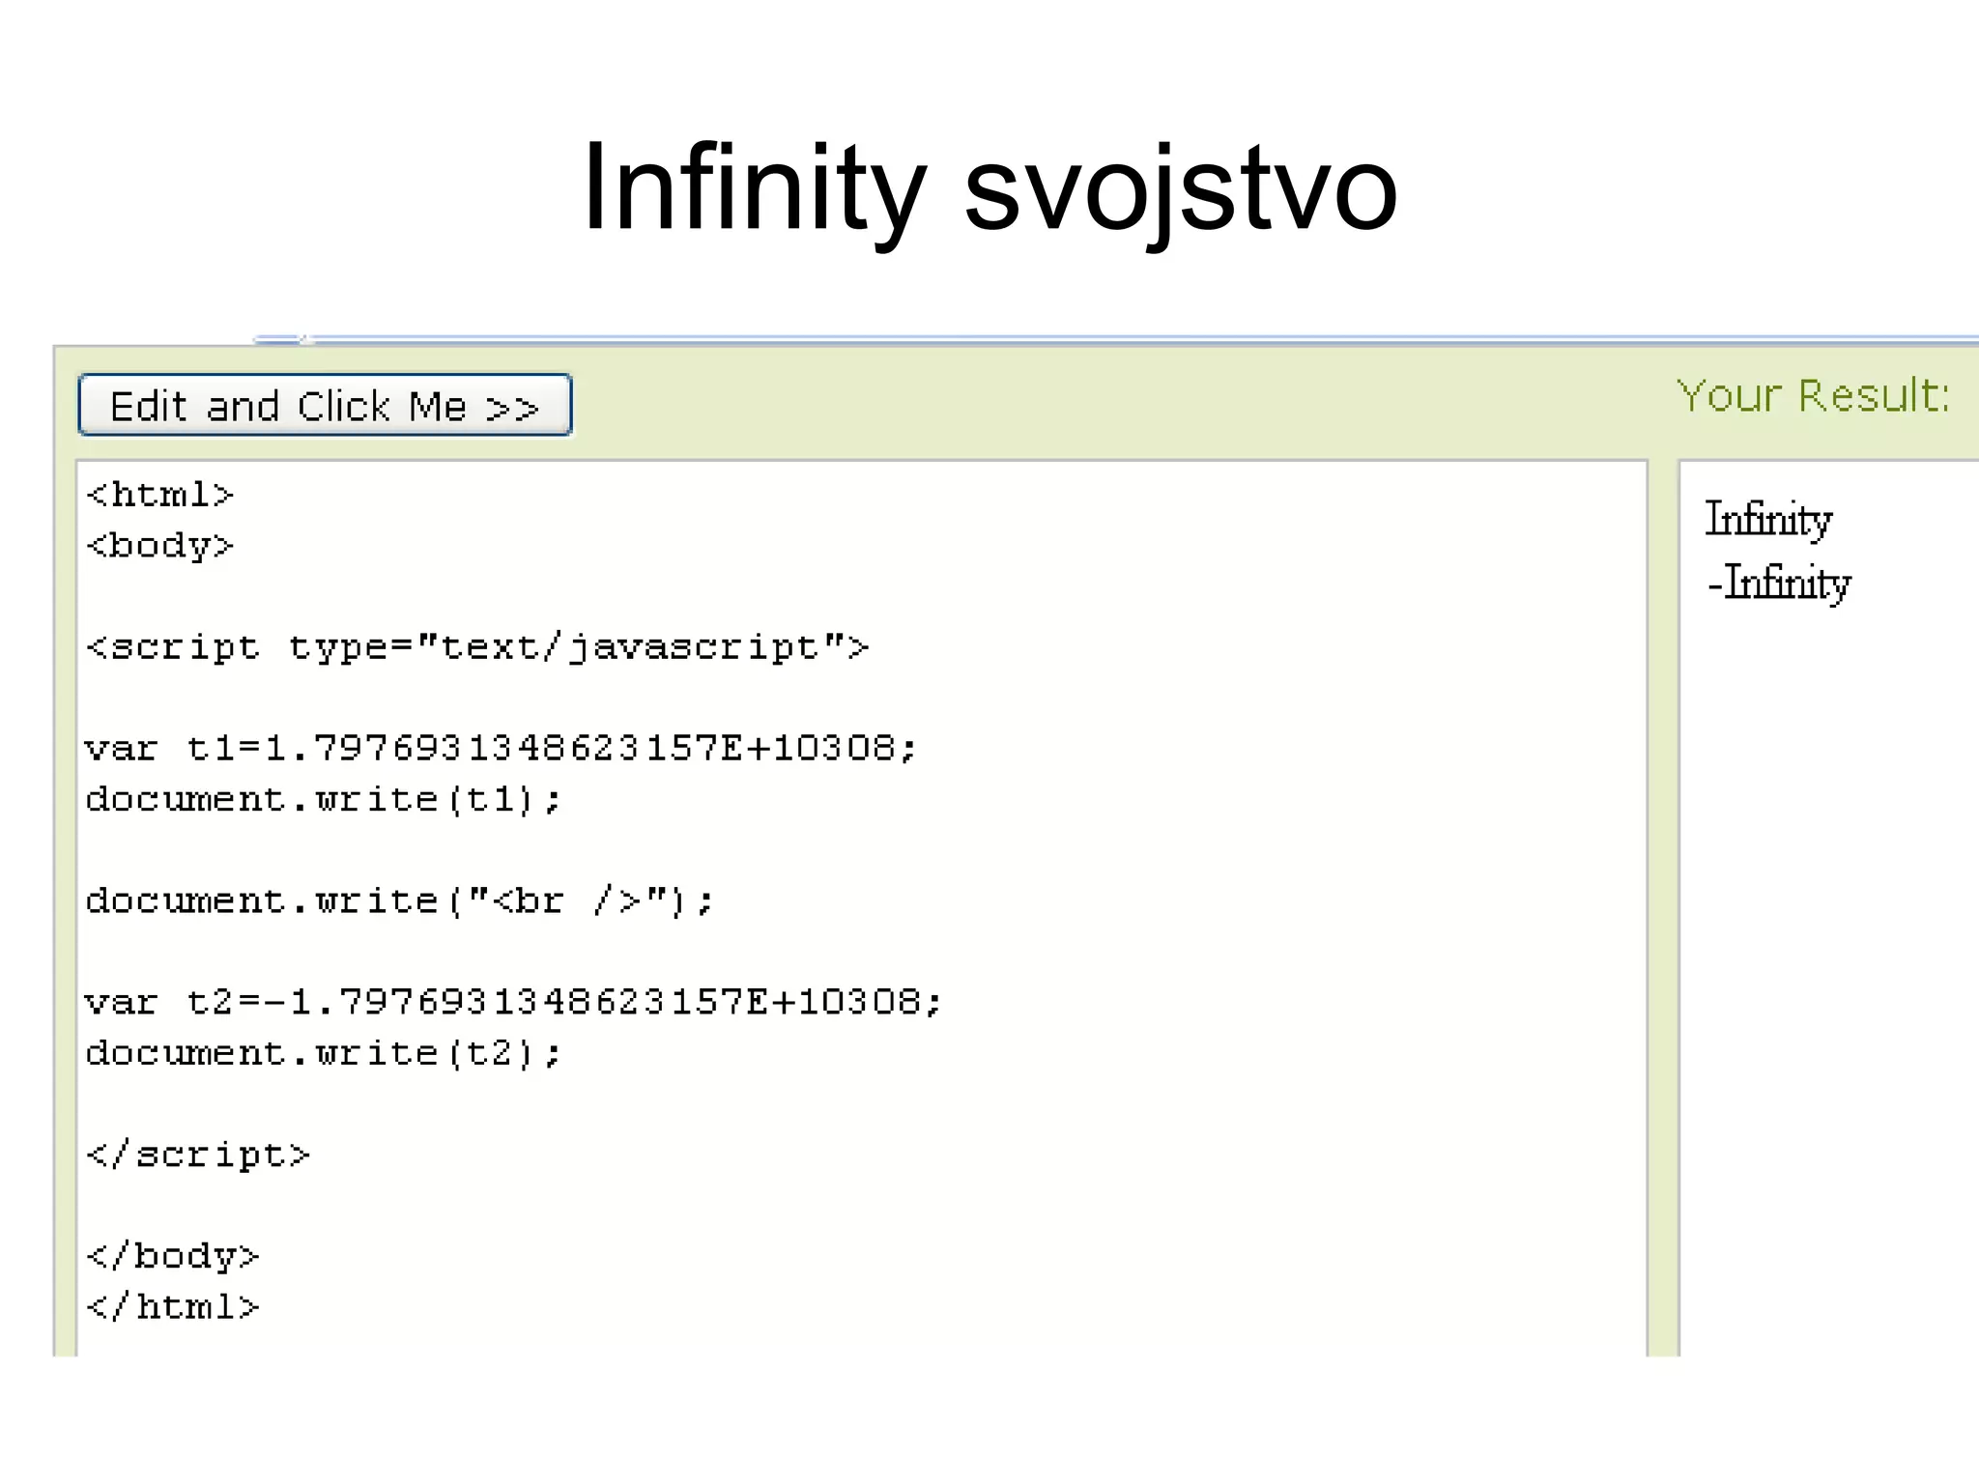Click the 'Edit and Click Me >>' button
Screen dimensions: 1979x1484
(325, 405)
